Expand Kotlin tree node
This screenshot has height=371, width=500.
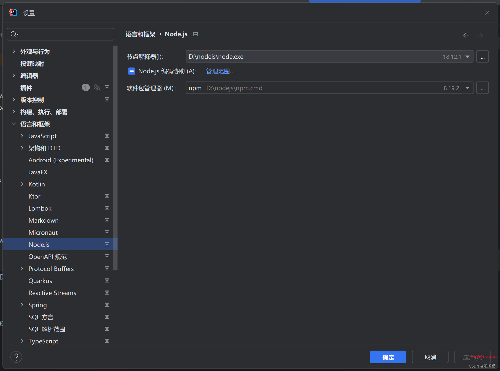pos(22,184)
